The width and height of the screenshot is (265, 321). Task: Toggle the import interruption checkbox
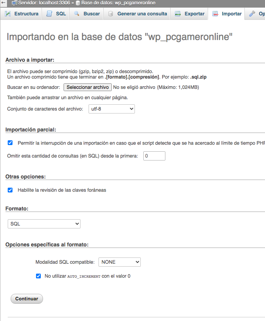click(10, 143)
